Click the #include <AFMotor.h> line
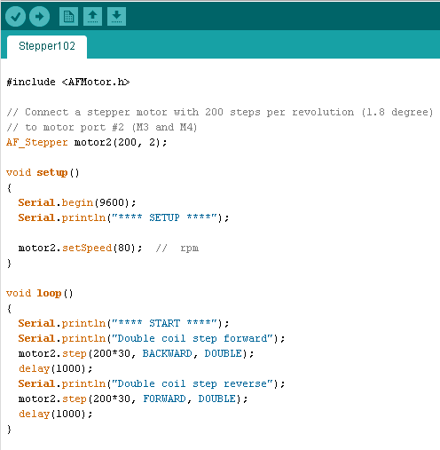Image resolution: width=440 pixels, height=450 pixels. click(68, 82)
